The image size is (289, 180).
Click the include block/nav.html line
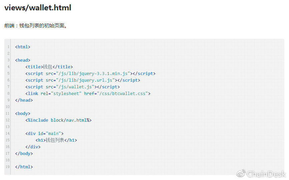(x=58, y=120)
